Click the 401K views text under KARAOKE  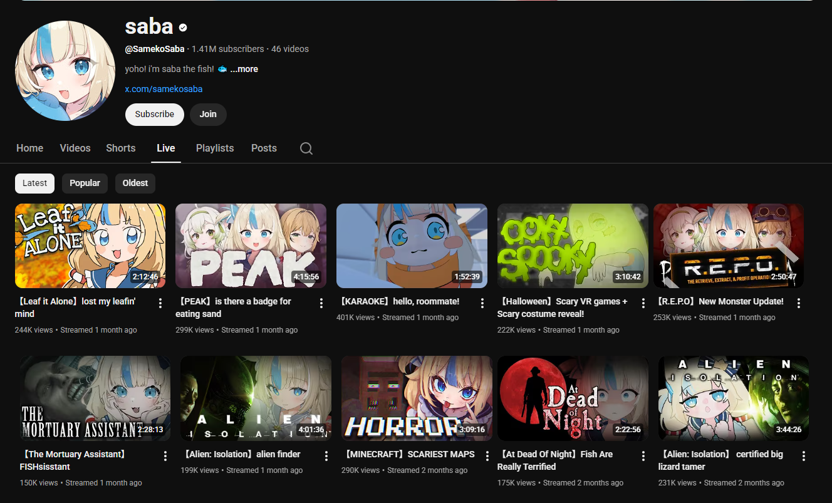click(355, 318)
